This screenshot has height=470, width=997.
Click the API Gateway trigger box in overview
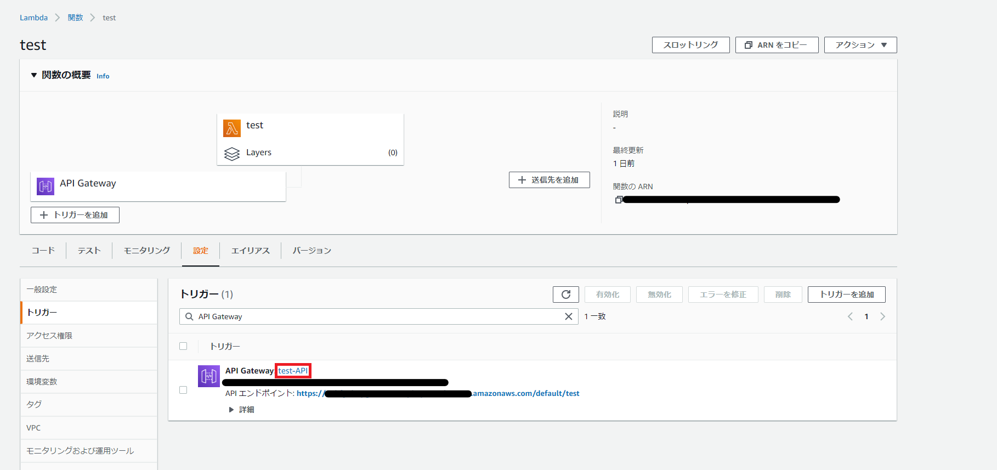tap(158, 186)
